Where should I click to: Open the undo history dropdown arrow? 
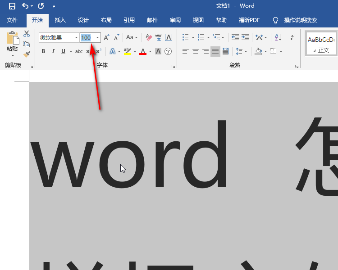coord(32,6)
